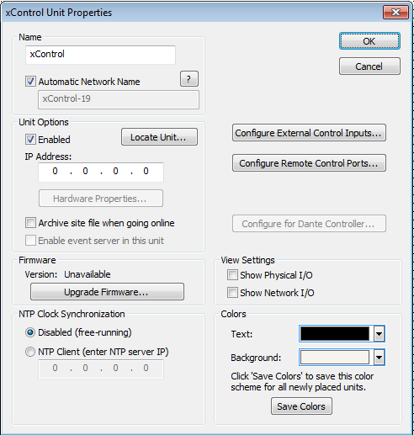The image size is (414, 435).
Task: Open Configure External Control Inputs
Action: click(309, 133)
